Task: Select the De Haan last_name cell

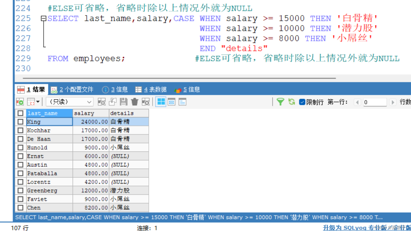Action: [x=49, y=139]
